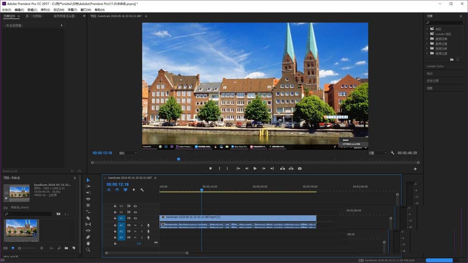468x263 pixels.
Task: Click the Export Frame camera icon
Action: (x=300, y=168)
